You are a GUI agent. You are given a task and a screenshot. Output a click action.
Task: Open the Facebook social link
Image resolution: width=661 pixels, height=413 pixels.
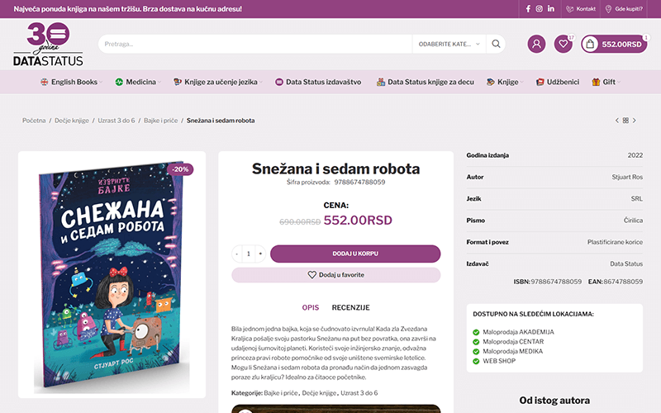tap(528, 9)
